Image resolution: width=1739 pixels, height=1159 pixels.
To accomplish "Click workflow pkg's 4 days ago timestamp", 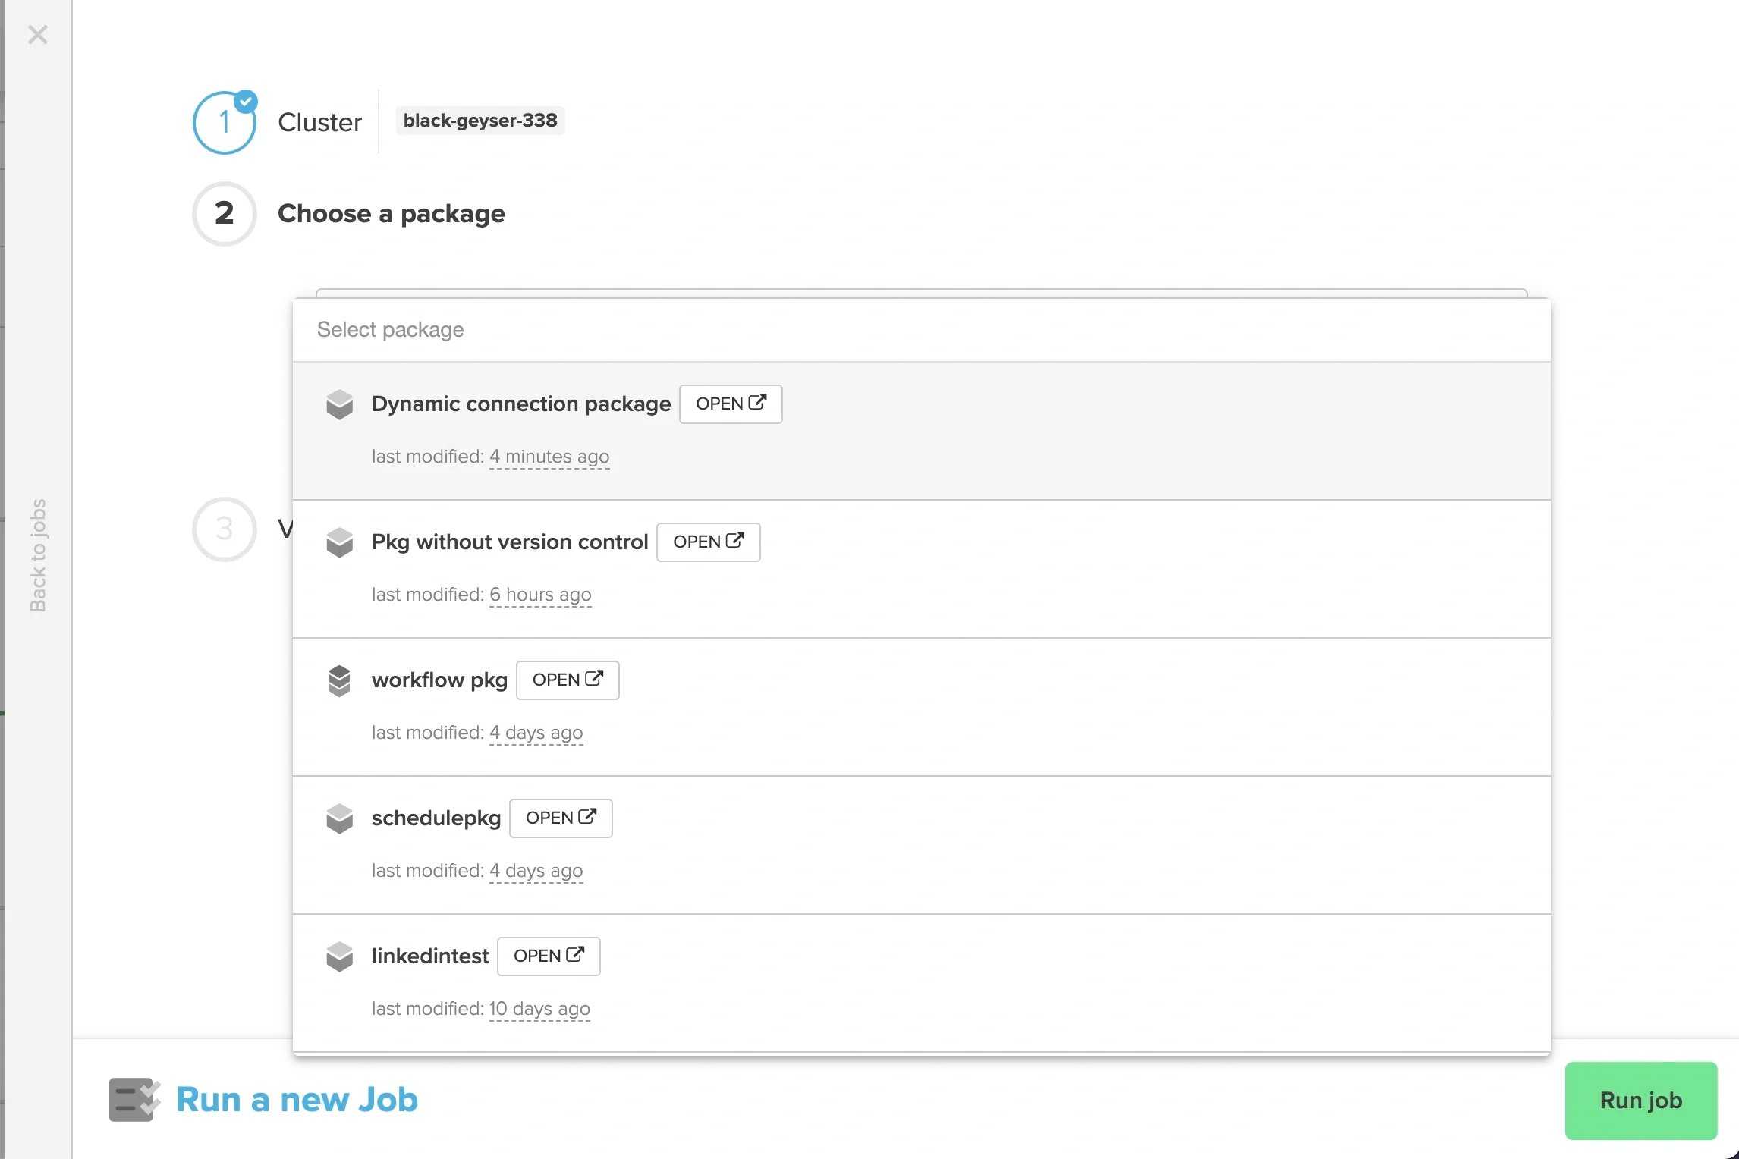I will tap(536, 733).
